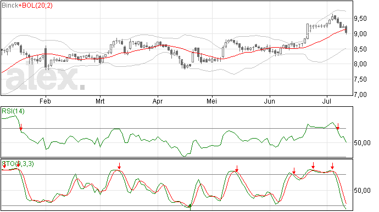This screenshot has height=212, width=379.
Task: Click the 7,50 price axis value
Action: coord(360,79)
